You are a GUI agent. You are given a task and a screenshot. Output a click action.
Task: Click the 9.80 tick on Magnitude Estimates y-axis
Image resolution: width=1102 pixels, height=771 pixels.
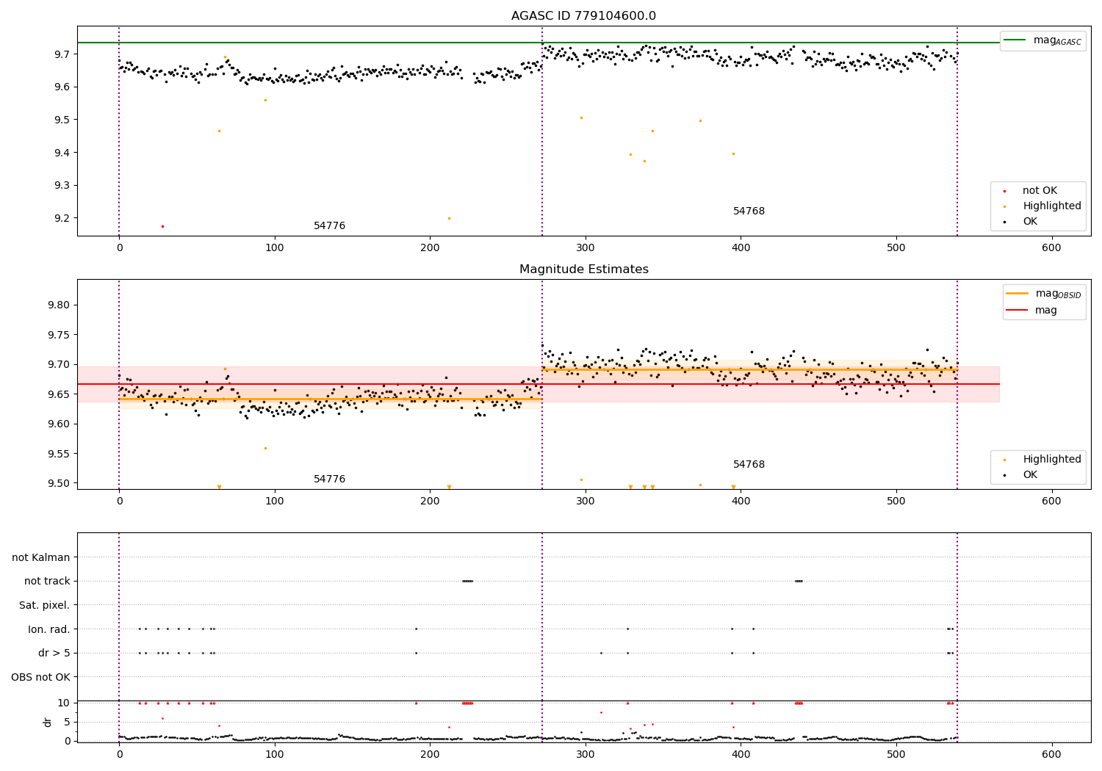(x=58, y=305)
